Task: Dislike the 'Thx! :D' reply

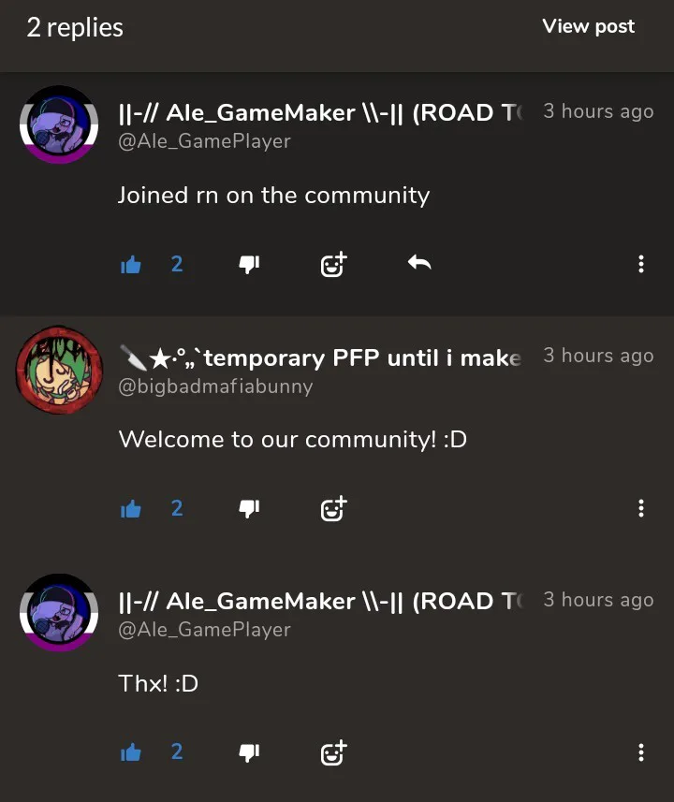Action: pos(249,753)
